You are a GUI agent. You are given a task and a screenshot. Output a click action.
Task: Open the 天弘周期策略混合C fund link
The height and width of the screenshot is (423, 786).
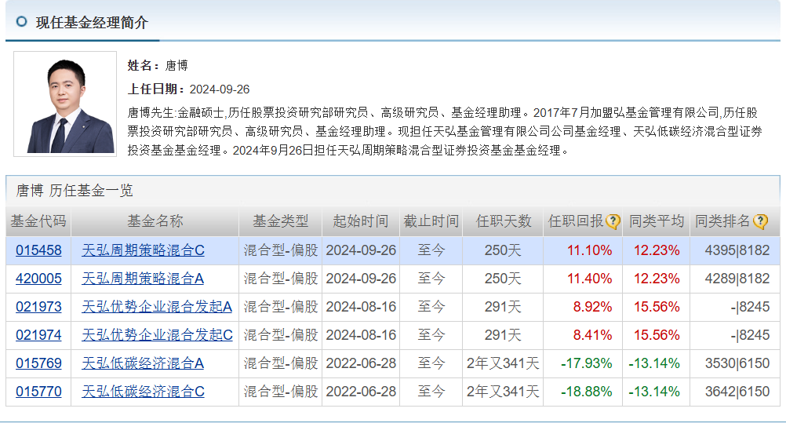(143, 250)
